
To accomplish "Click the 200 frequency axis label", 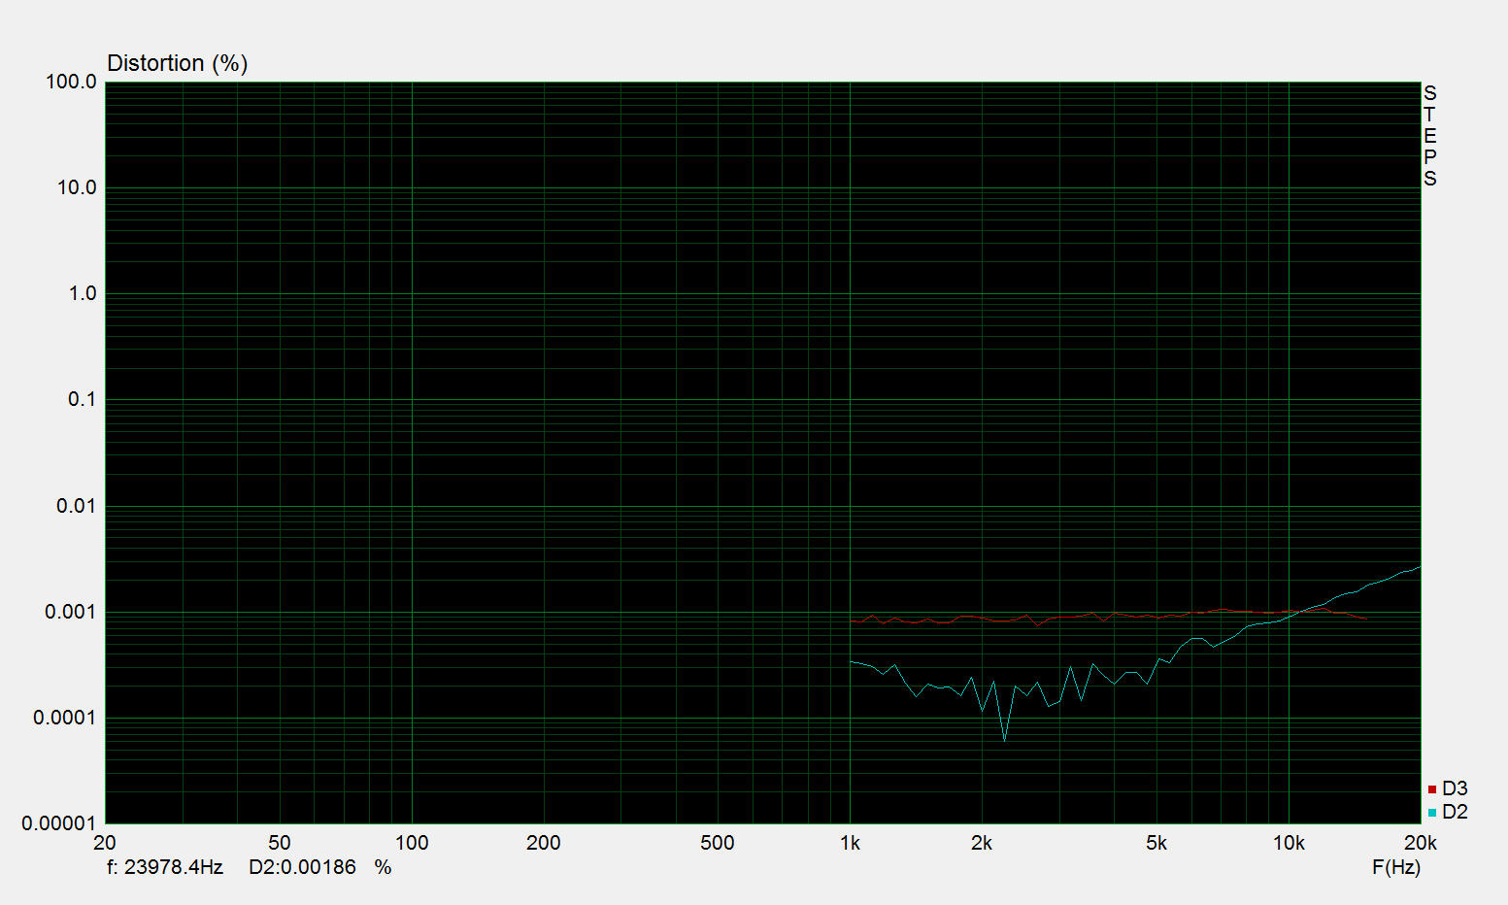I will (x=544, y=843).
